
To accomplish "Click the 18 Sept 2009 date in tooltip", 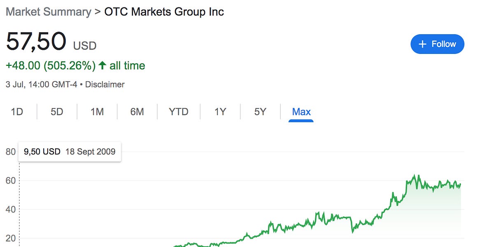I will (91, 151).
